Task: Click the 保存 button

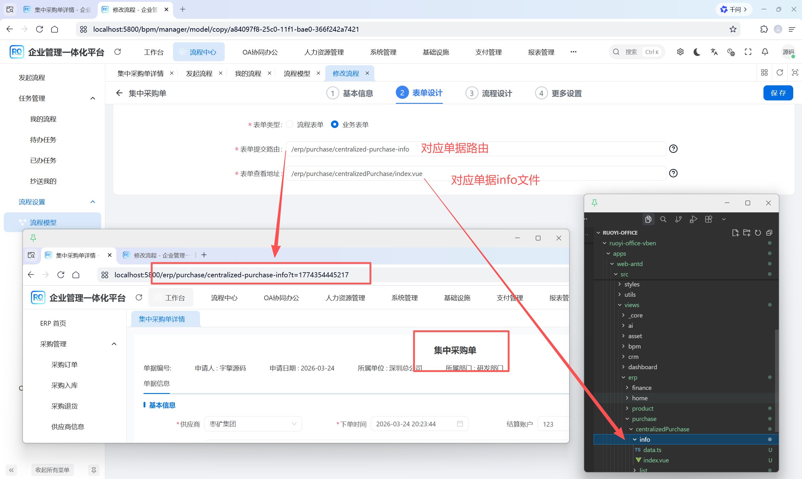Action: [778, 93]
